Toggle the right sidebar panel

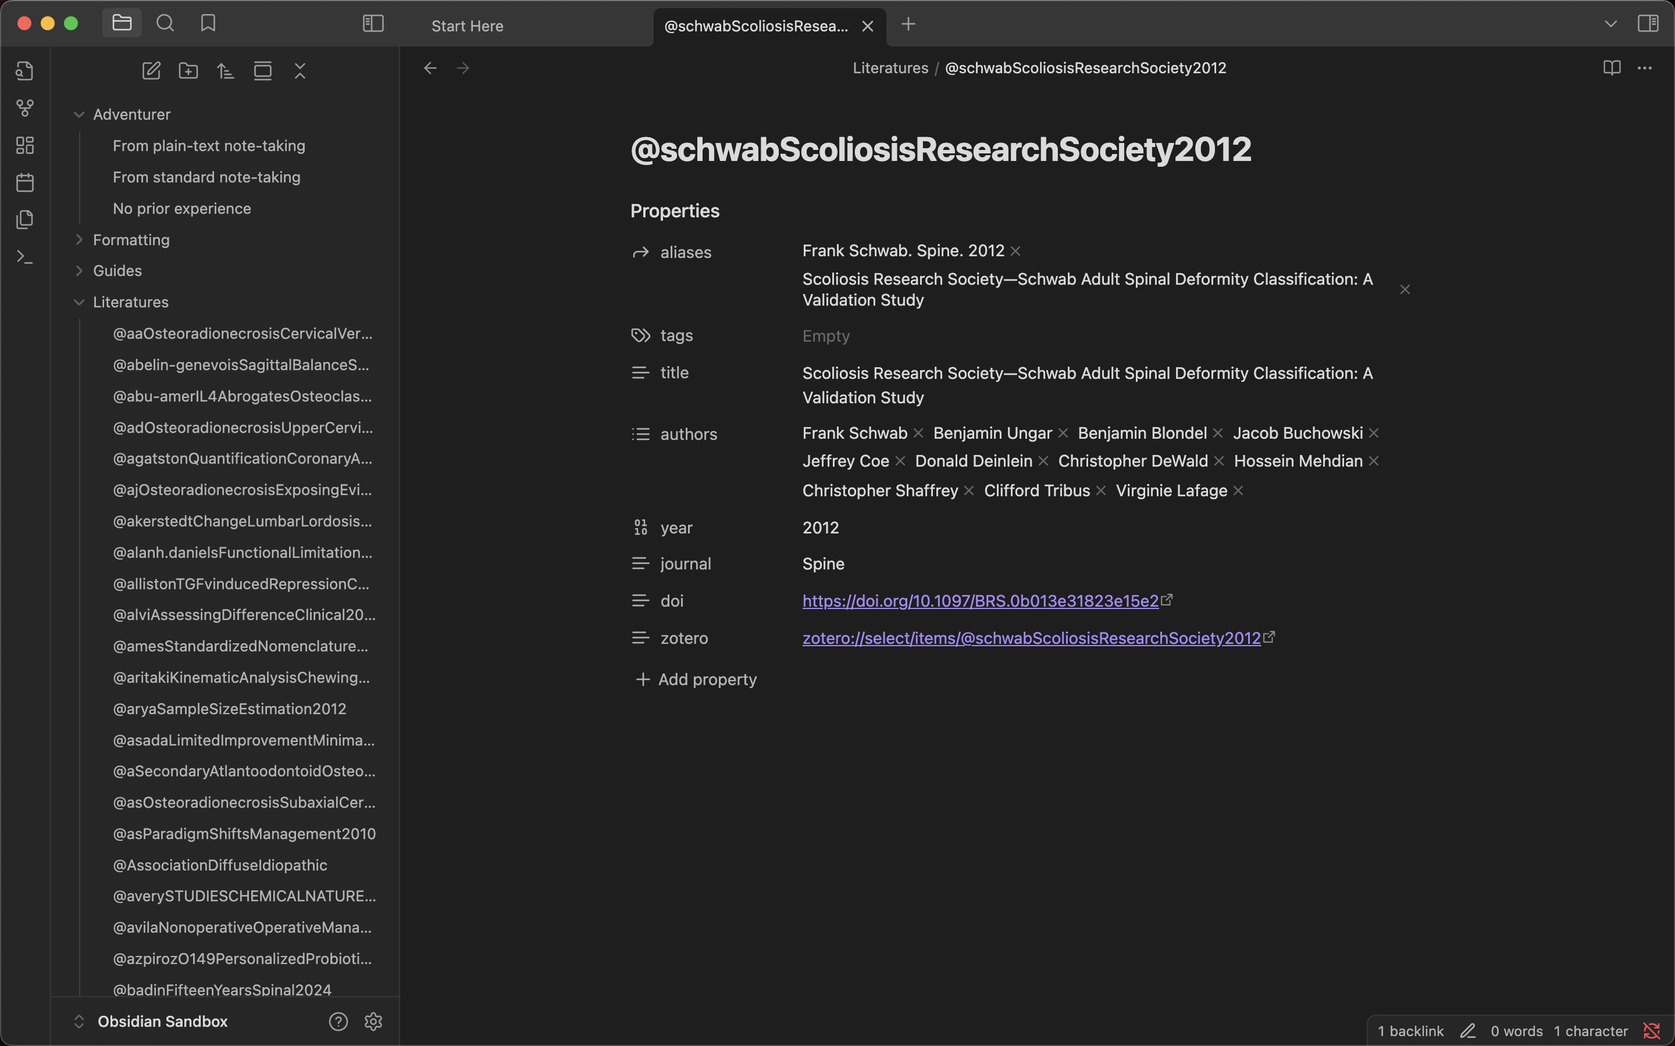[1648, 23]
